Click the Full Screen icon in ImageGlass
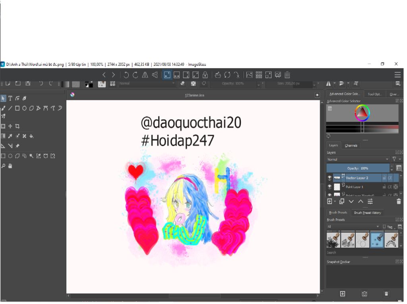407x304 pixels. (x=269, y=75)
